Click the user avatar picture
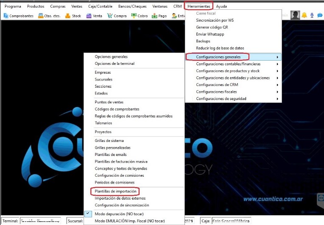The height and width of the screenshot is (225, 324). pos(295,15)
